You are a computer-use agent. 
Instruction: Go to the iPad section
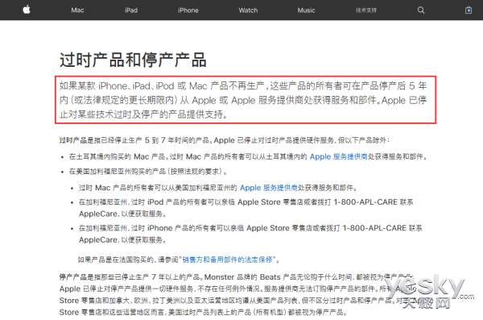point(131,10)
